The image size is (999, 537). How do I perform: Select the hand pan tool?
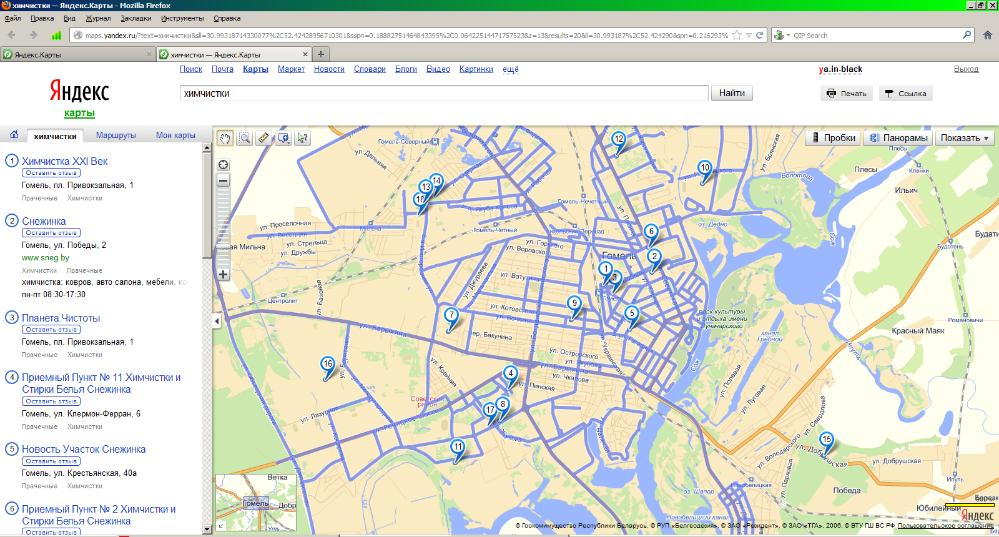pyautogui.click(x=225, y=138)
